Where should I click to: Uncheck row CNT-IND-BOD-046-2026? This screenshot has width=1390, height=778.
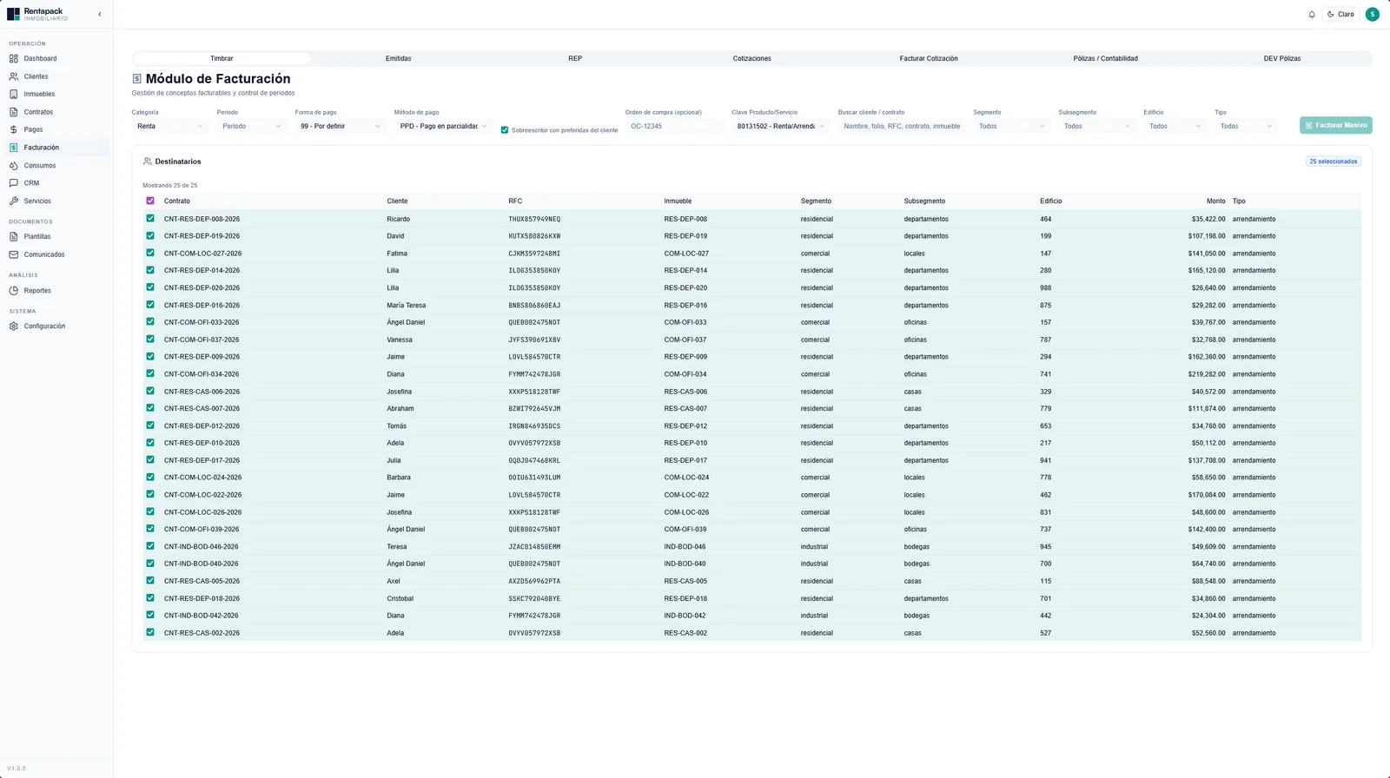coord(150,546)
